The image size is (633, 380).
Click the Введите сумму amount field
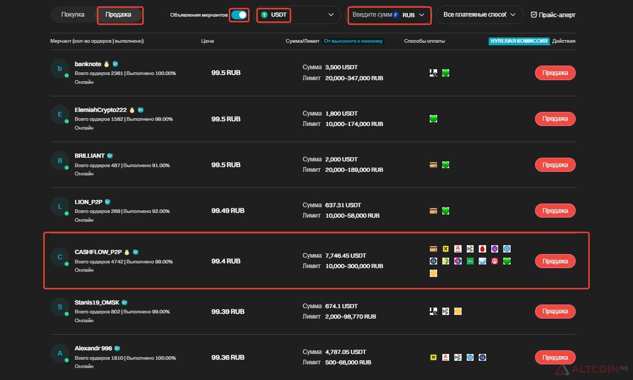(371, 15)
